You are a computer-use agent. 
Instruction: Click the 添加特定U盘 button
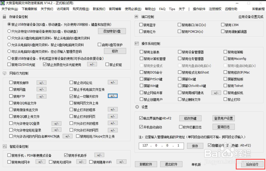tap(112, 31)
